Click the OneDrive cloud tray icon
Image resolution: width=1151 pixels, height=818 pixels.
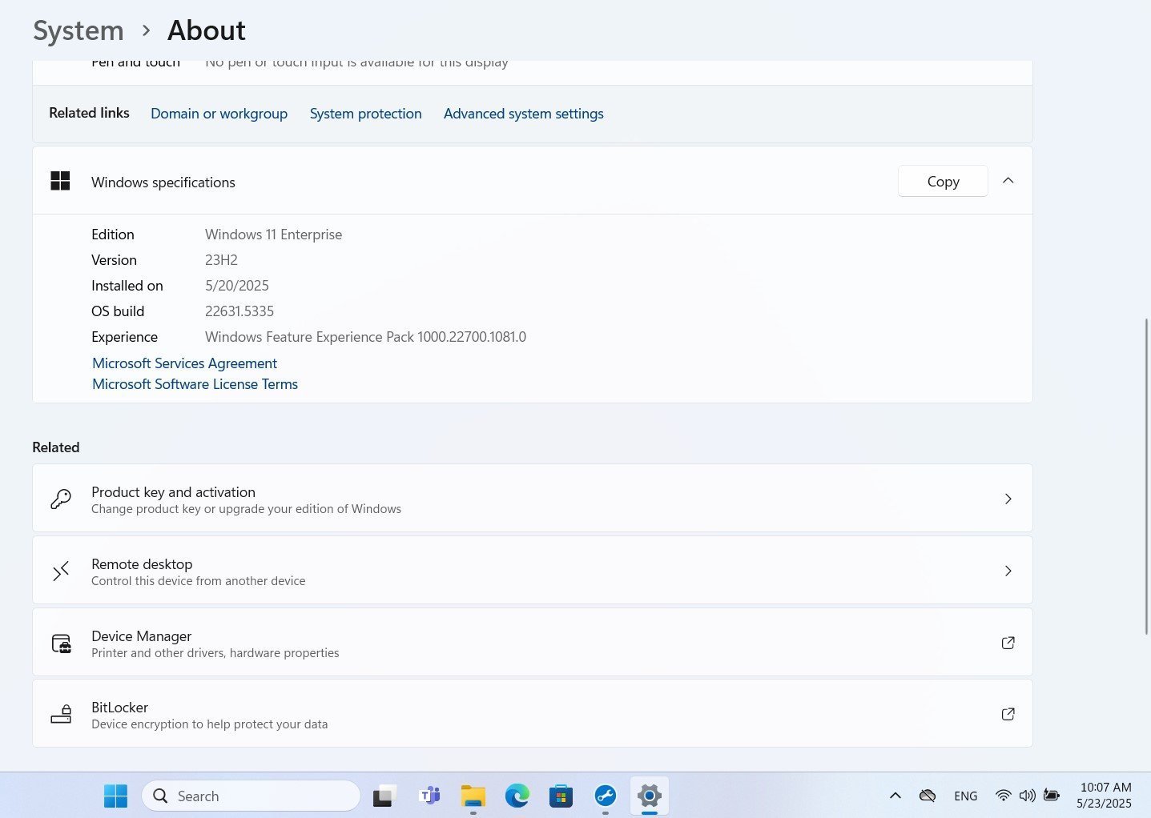click(x=928, y=796)
